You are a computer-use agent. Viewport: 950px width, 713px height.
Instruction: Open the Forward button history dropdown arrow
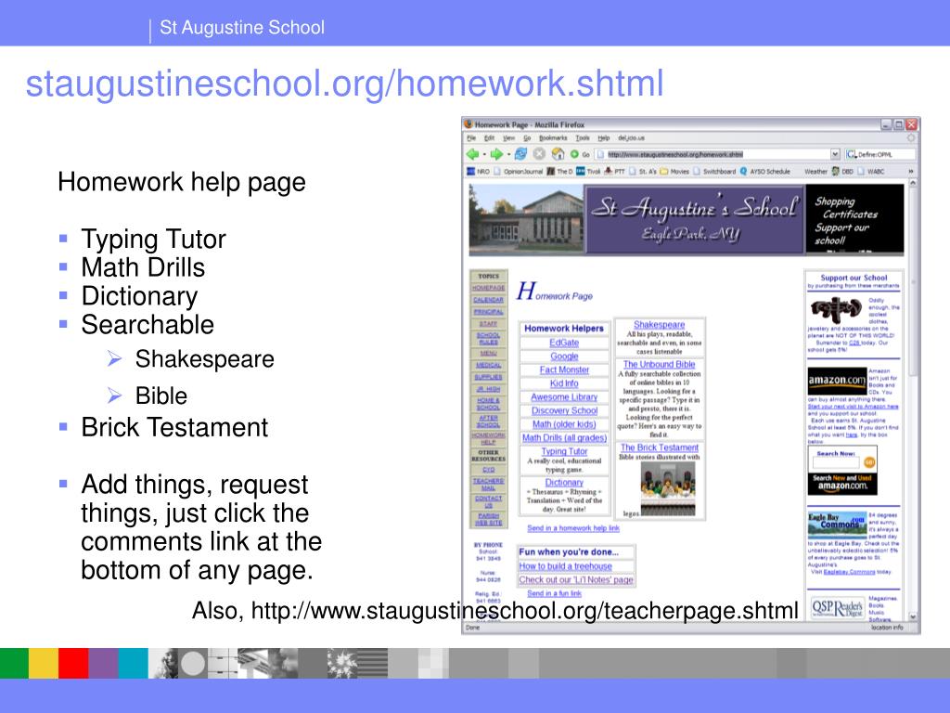508,155
